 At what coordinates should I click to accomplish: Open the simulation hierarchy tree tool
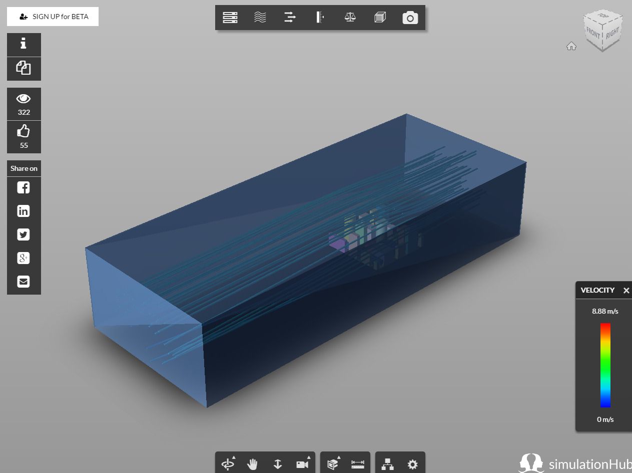pyautogui.click(x=388, y=464)
